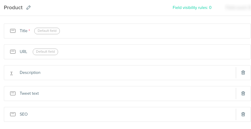This screenshot has height=129, width=251.
Task: Select the Tweet text field label
Action: tap(29, 94)
